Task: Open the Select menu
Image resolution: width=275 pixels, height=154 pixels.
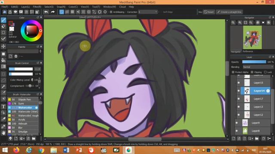Action: click(49, 7)
